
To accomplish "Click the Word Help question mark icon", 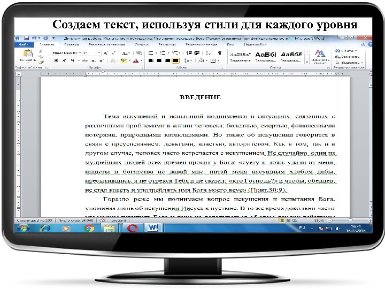I will pyautogui.click(x=370, y=44).
